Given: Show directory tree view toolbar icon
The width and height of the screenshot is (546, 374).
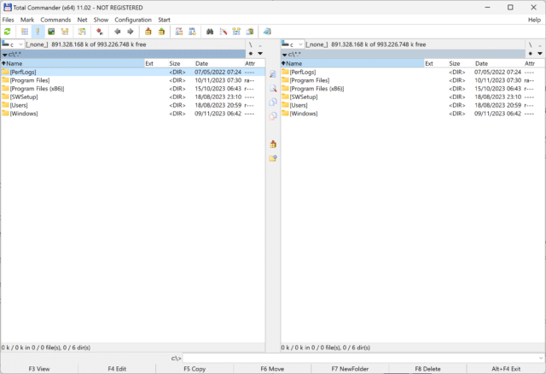Looking at the screenshot, I should point(65,32).
